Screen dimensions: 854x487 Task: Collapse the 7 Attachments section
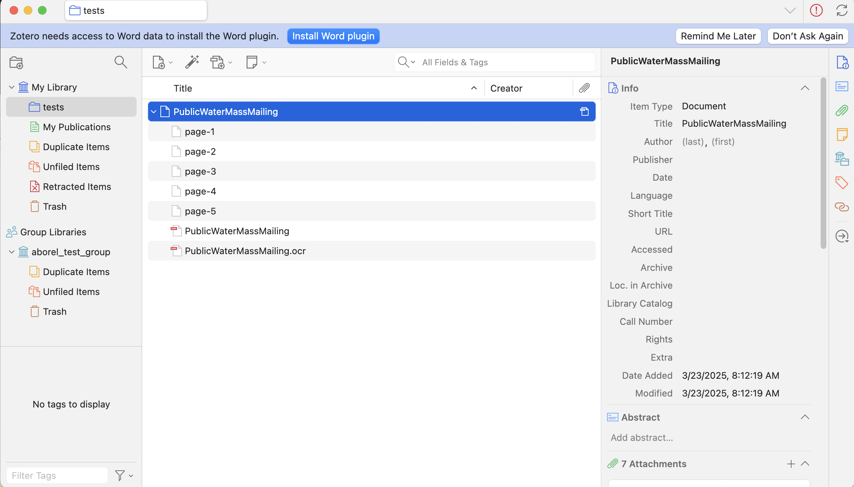click(805, 464)
